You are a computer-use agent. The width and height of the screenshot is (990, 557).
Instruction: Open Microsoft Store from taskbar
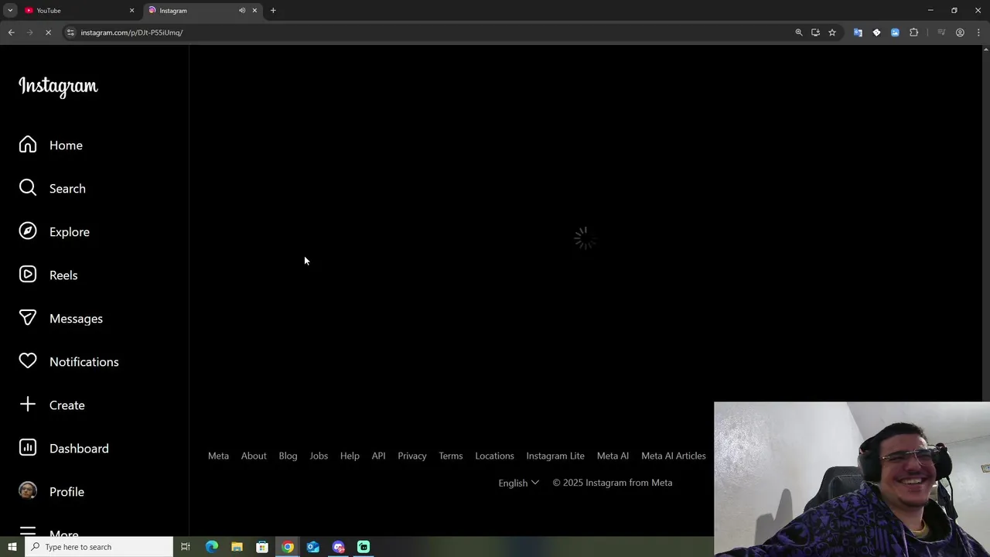[x=262, y=547]
